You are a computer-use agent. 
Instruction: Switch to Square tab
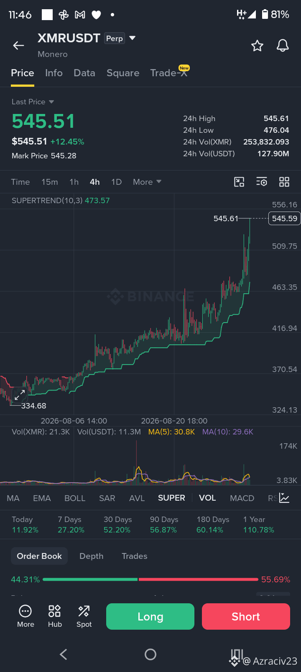tap(123, 73)
